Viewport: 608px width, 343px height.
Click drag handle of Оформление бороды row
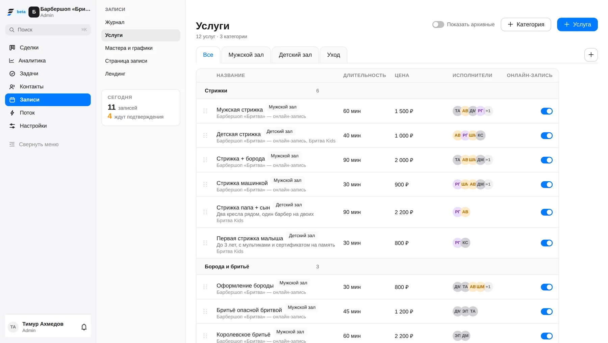(x=205, y=287)
